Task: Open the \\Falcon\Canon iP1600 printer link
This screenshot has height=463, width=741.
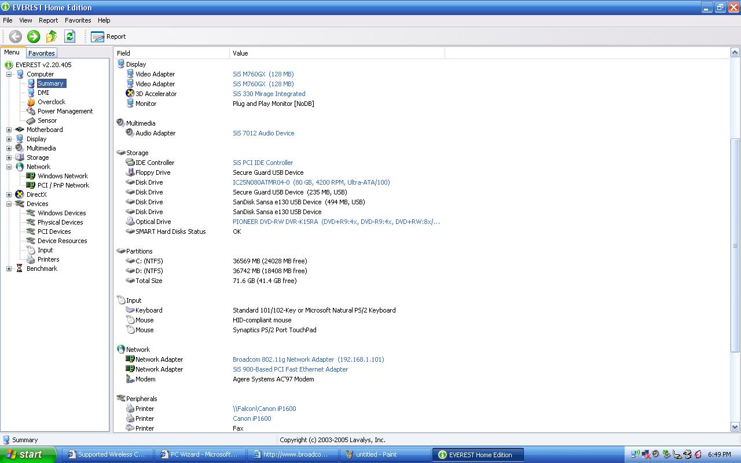Action: (265, 409)
